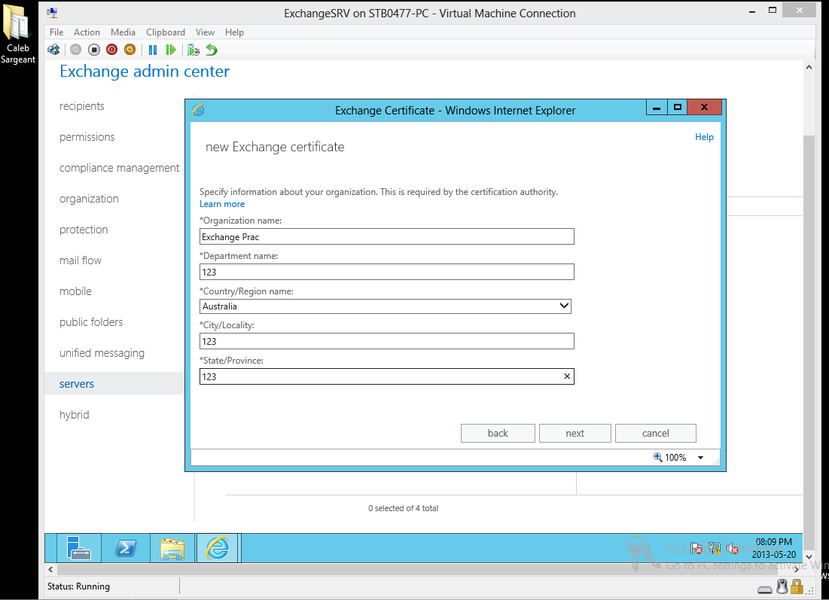The image size is (829, 600).
Task: Select servers in the sidebar
Action: pyautogui.click(x=77, y=385)
